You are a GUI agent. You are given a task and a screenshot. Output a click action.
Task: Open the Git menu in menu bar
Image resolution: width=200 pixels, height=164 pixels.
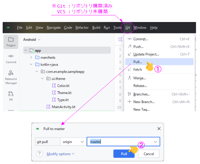click(128, 28)
